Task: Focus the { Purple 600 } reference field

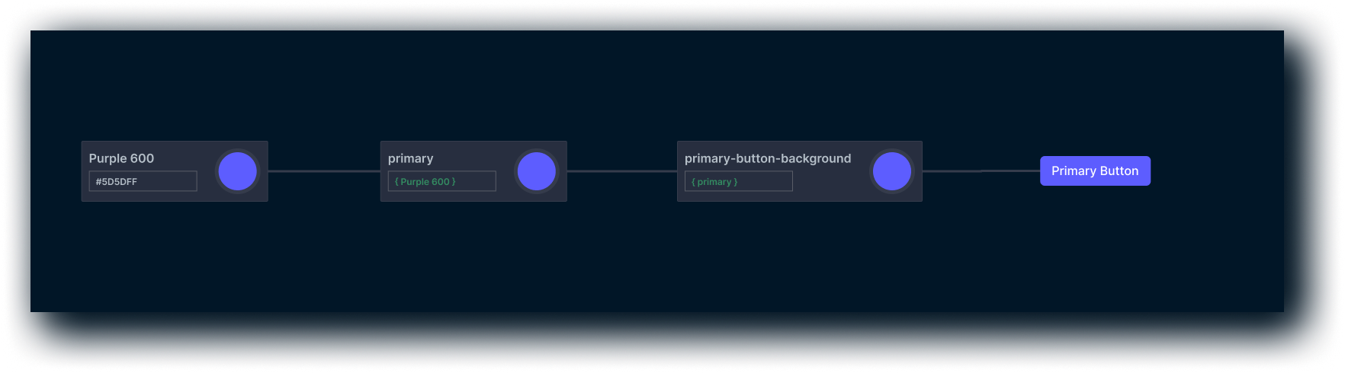Action: click(x=441, y=181)
